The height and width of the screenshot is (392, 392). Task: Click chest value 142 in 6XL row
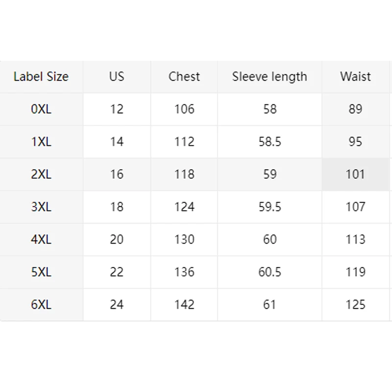(184, 304)
